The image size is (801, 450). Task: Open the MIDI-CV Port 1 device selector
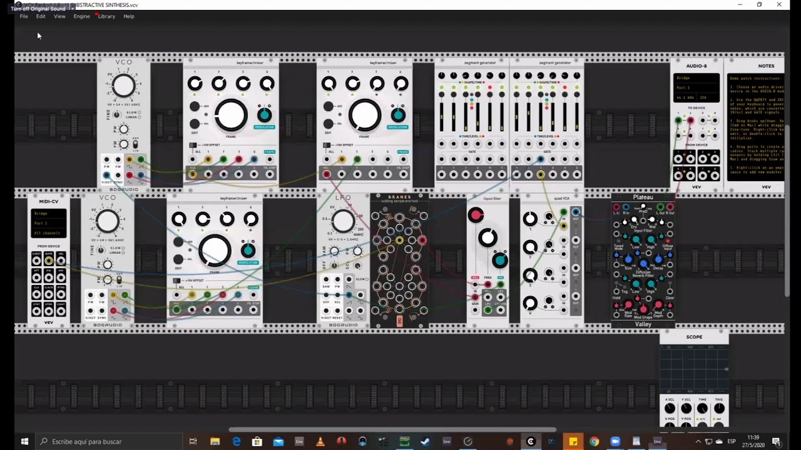49,223
